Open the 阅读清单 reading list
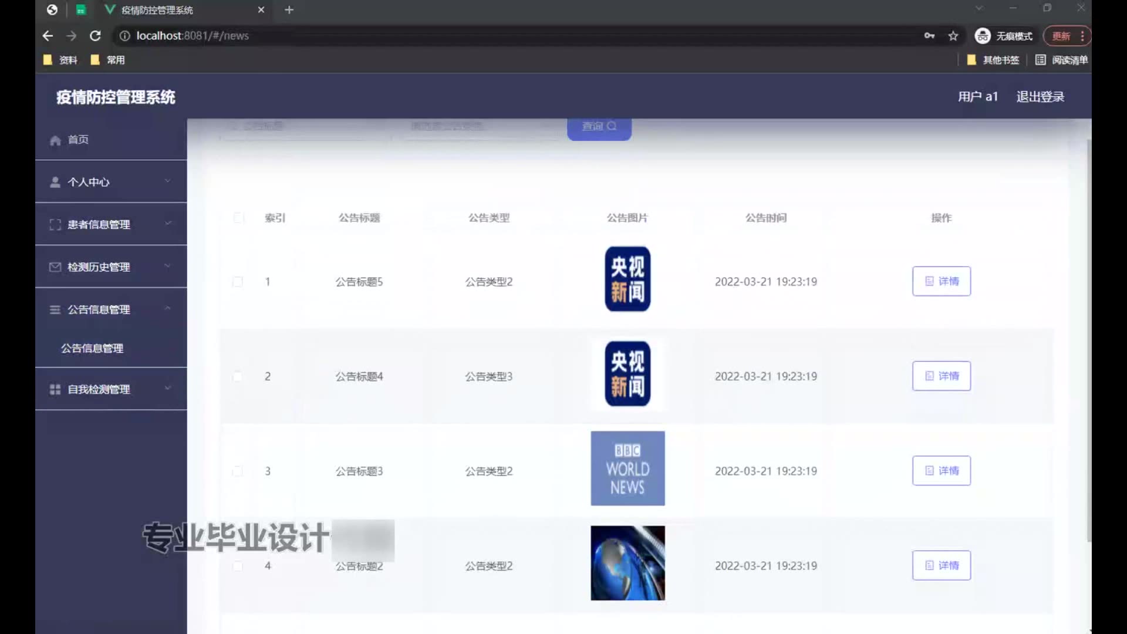The width and height of the screenshot is (1127, 634). coord(1061,60)
